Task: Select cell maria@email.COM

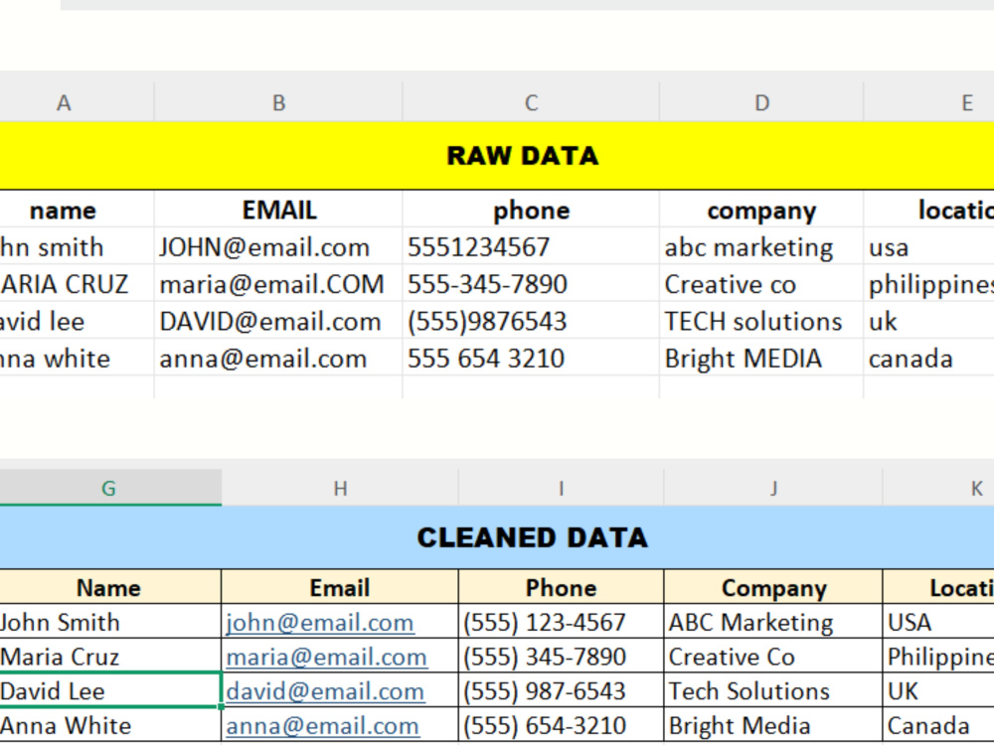Action: 278,284
